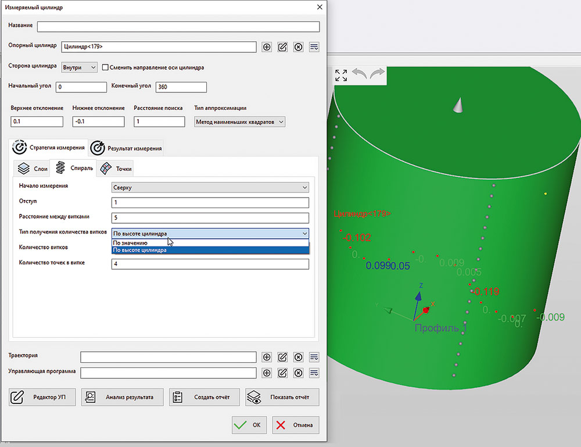Click the Нижнее отклонение field
Viewport: 581px width, 447px height.
point(98,121)
